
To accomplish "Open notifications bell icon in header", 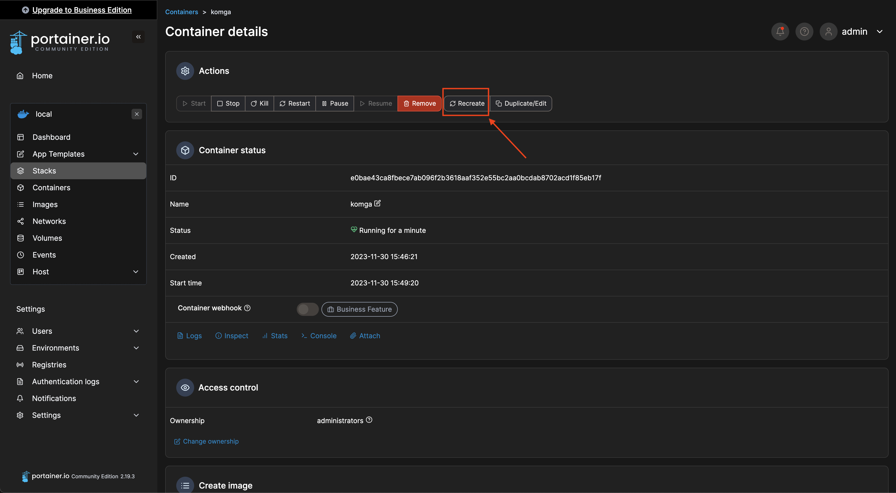I will 780,32.
